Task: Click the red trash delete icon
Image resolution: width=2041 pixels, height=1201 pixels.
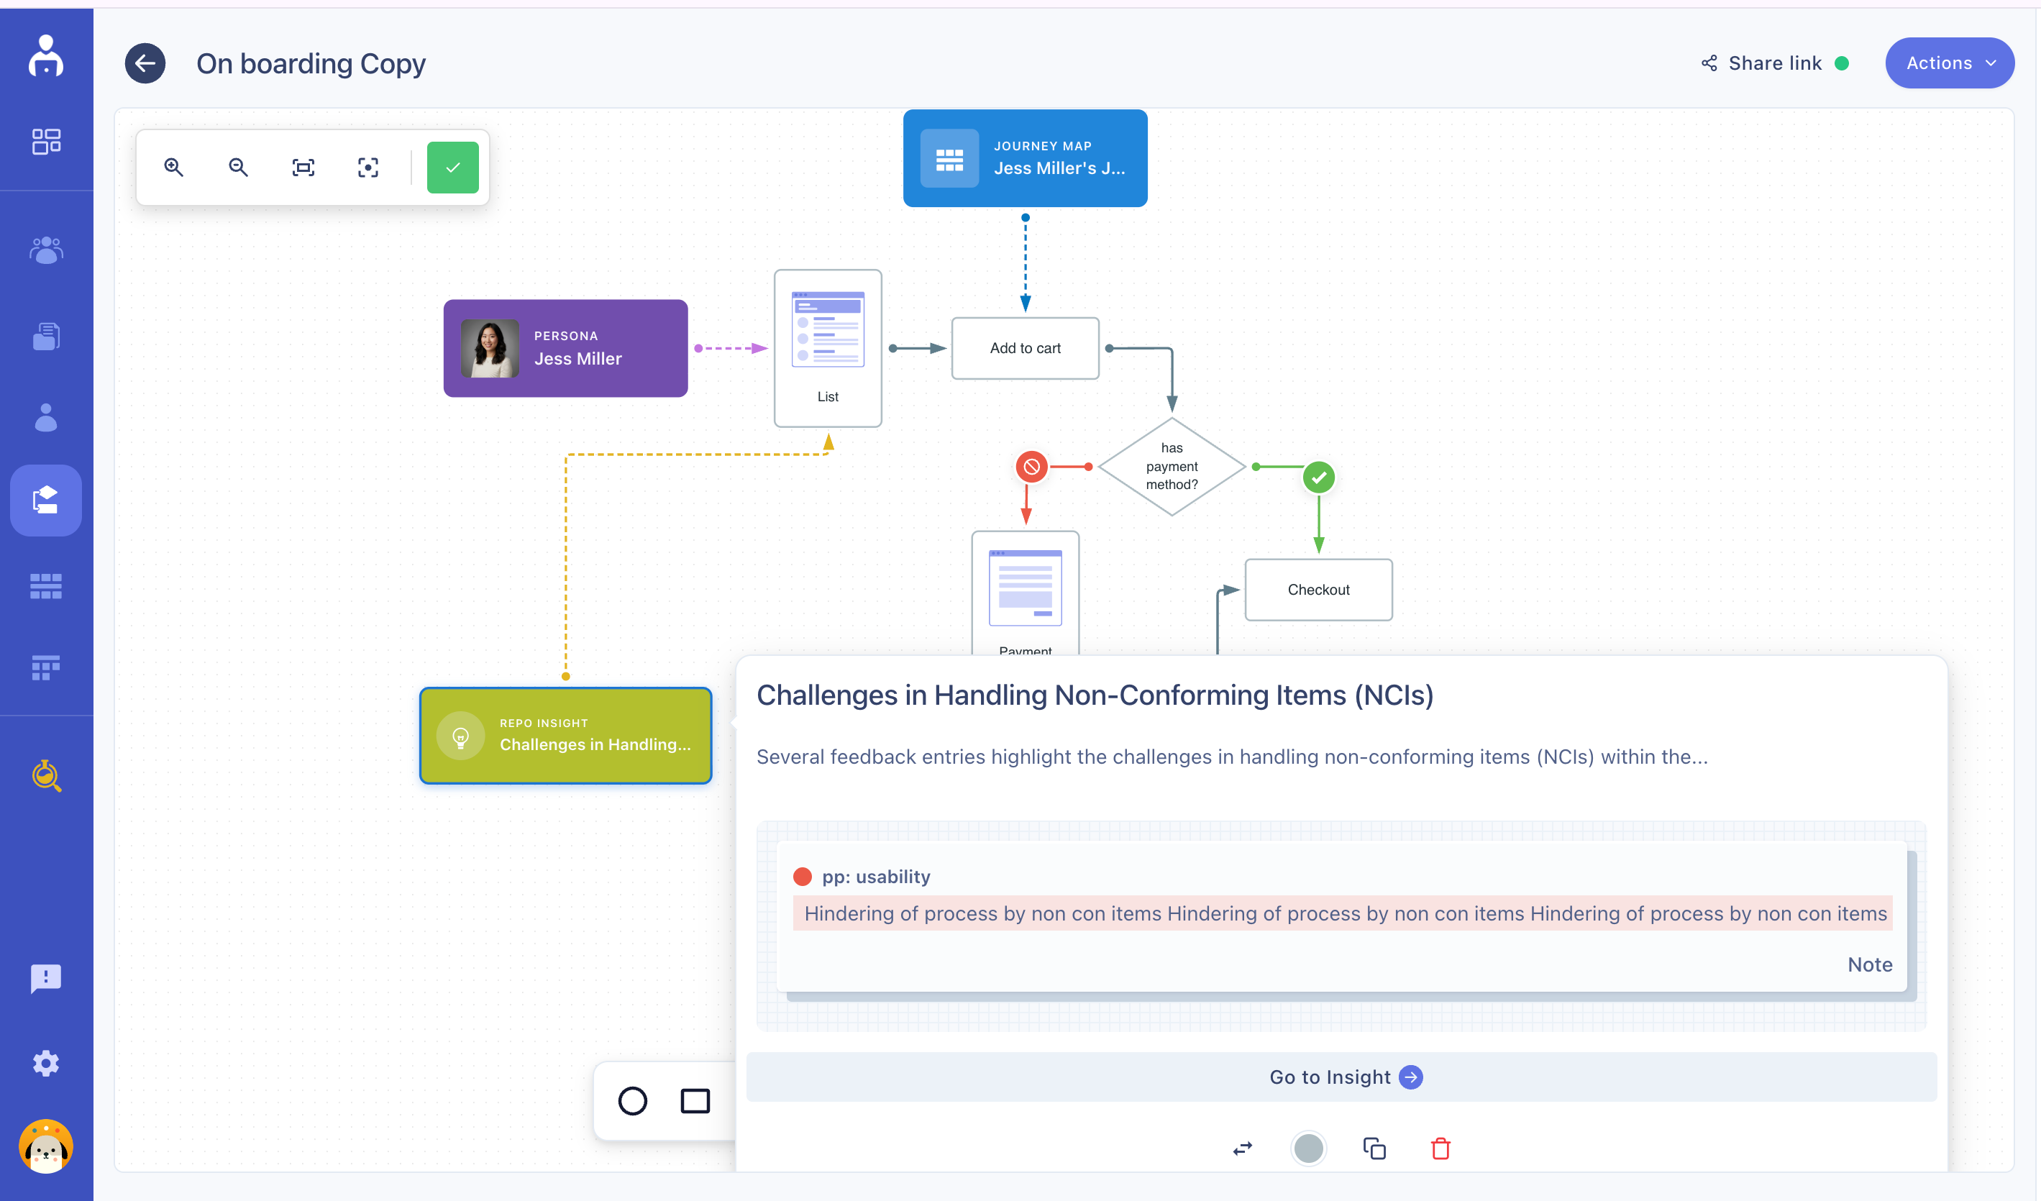Action: pyautogui.click(x=1440, y=1148)
